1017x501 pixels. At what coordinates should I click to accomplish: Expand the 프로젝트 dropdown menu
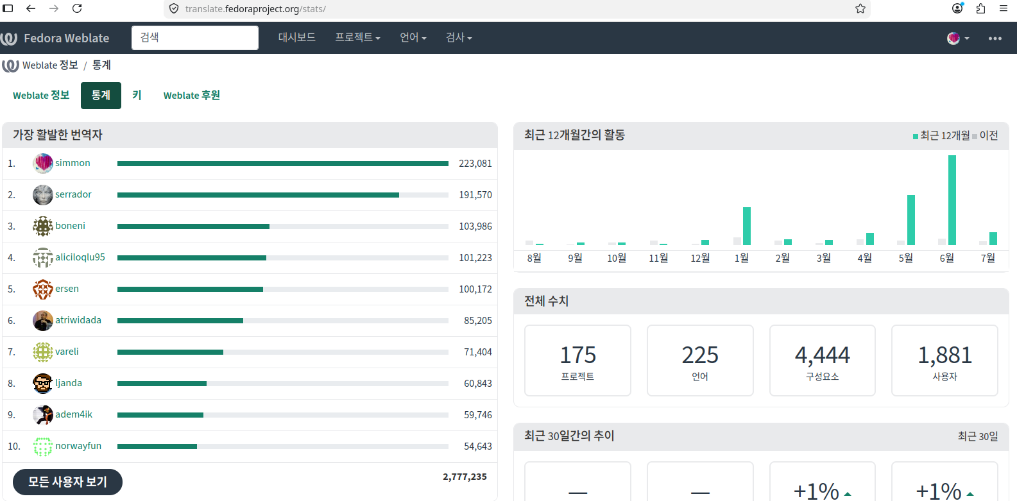[357, 38]
